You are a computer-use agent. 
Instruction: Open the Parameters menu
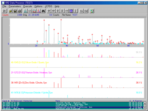pyautogui.click(x=15, y=6)
